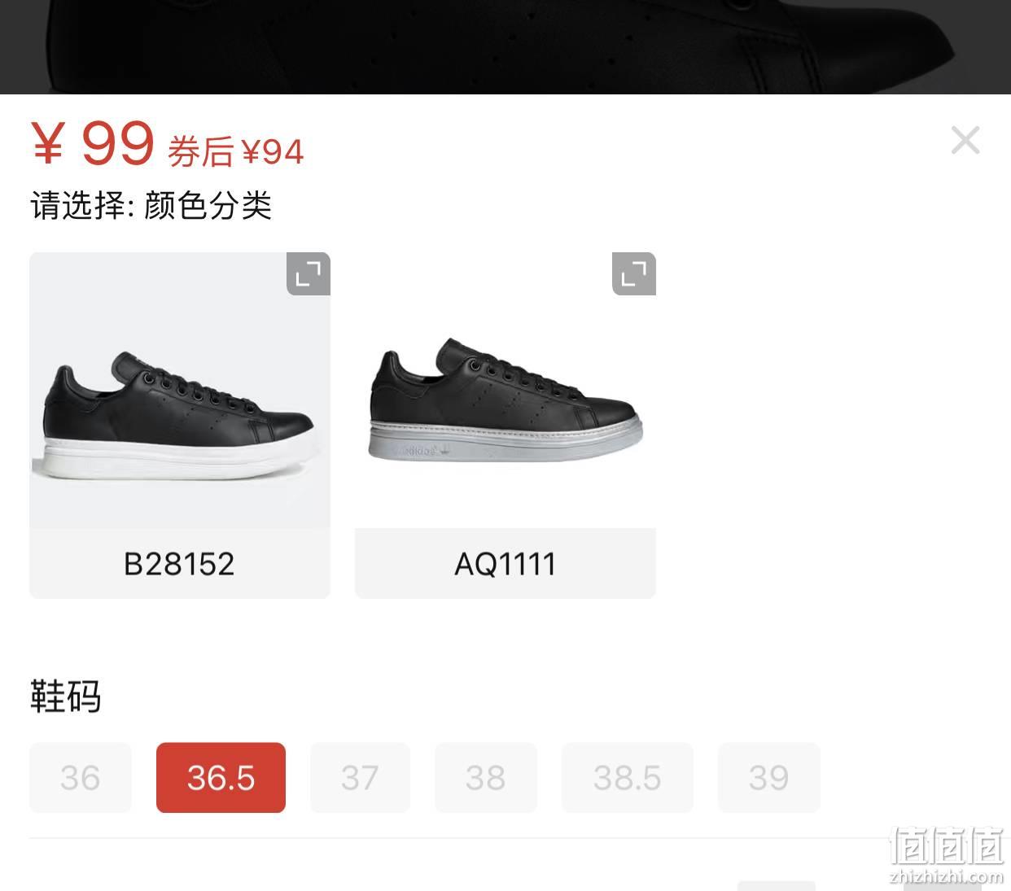Close the product options panel
The height and width of the screenshot is (891, 1011).
coord(965,141)
